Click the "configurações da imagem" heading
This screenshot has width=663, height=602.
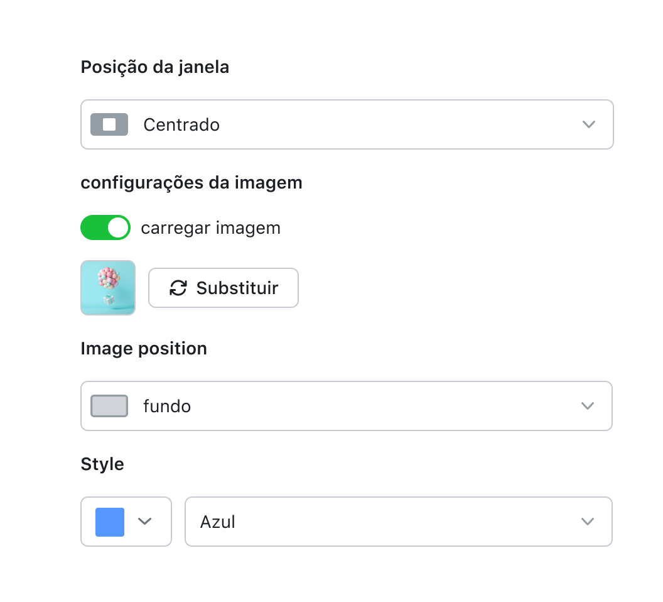pyautogui.click(x=191, y=182)
